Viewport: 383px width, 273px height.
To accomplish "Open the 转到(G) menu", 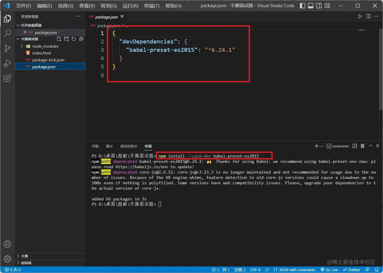I will coord(109,6).
